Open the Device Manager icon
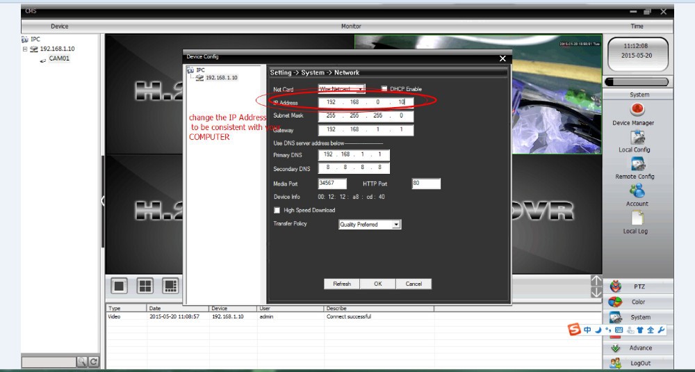 point(637,110)
